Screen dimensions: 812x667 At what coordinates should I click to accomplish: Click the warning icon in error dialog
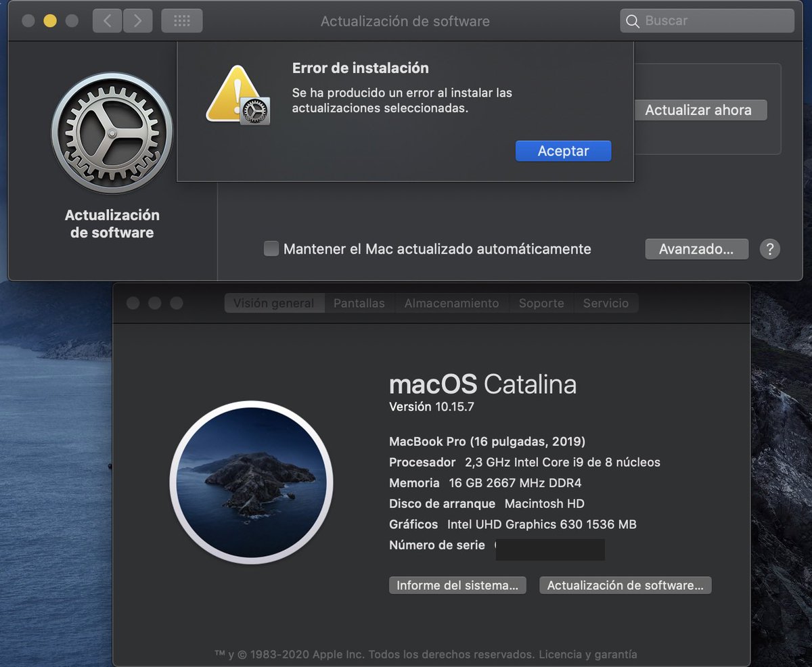(x=237, y=95)
